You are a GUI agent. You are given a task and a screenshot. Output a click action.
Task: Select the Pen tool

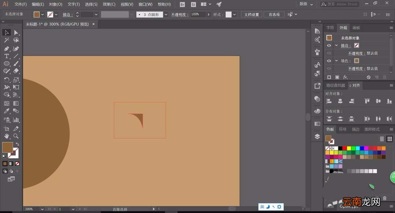click(7, 48)
